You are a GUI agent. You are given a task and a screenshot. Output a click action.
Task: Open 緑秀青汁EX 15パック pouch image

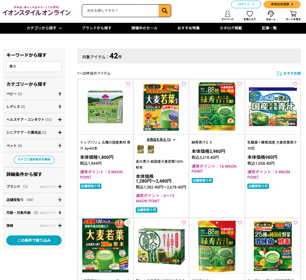(217, 246)
